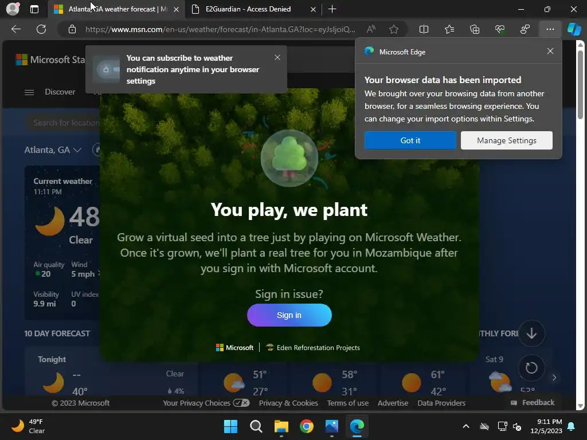Open Edge Settings and more menu

(550, 29)
